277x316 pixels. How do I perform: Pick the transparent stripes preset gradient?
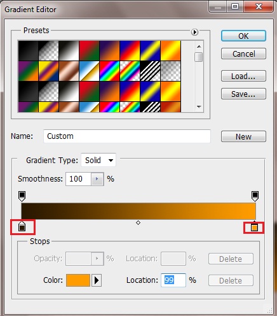coord(150,71)
